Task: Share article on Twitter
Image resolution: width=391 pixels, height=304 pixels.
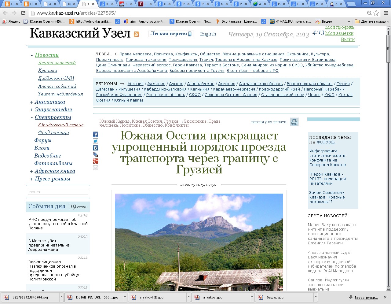Action: [x=95, y=141]
